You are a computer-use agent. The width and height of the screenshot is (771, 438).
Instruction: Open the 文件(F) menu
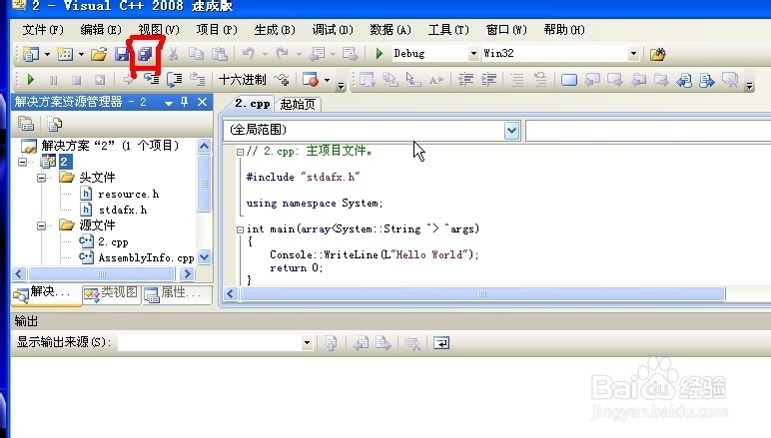click(43, 30)
